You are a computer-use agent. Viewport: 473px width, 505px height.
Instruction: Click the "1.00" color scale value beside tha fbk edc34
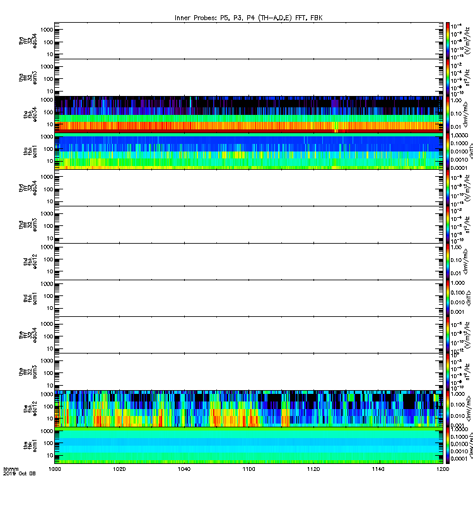(x=456, y=100)
